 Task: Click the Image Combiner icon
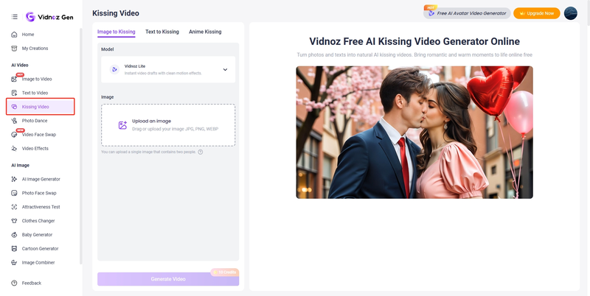14,263
